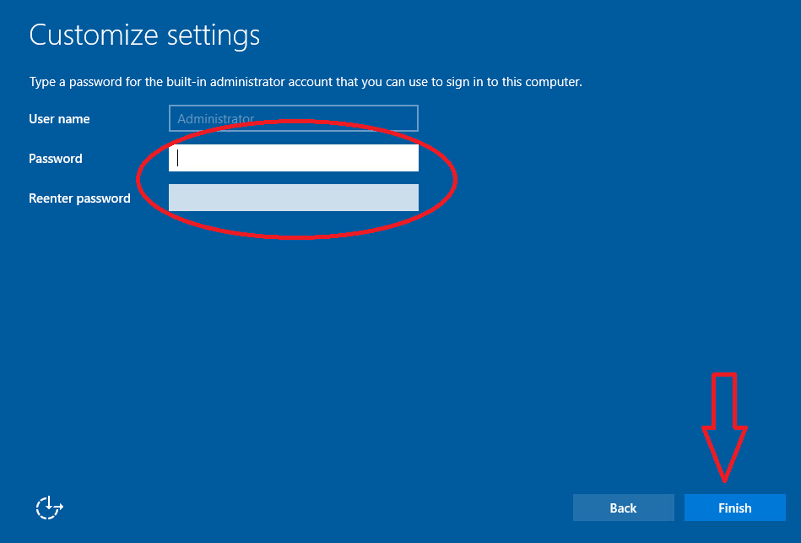Click the built-in administrator instruction text
This screenshot has height=543, width=801.
click(306, 82)
